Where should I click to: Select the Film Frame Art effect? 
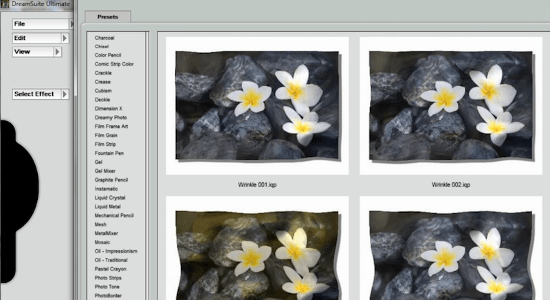click(111, 127)
